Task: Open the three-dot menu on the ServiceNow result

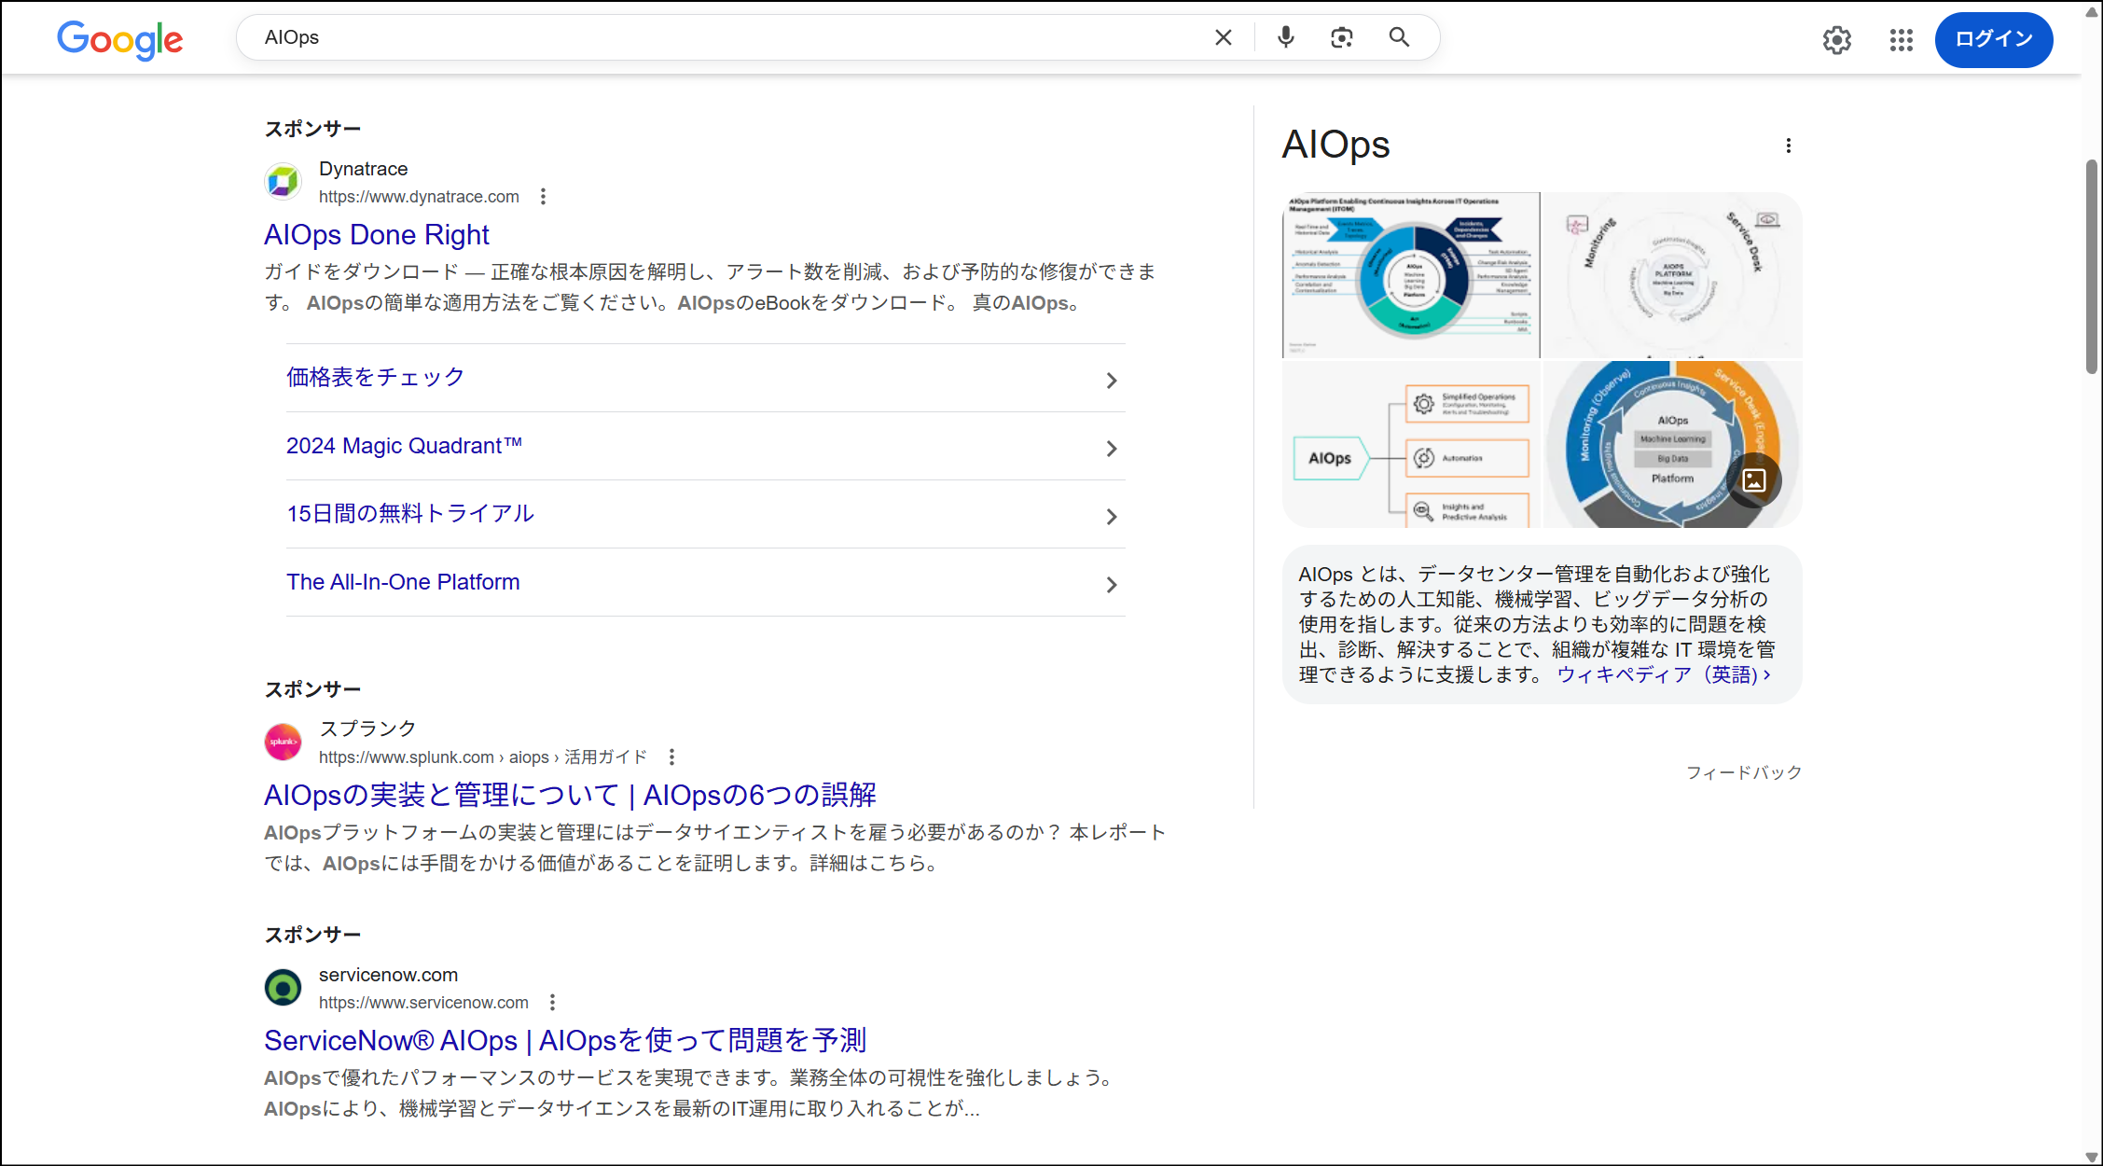Action: click(x=551, y=1002)
